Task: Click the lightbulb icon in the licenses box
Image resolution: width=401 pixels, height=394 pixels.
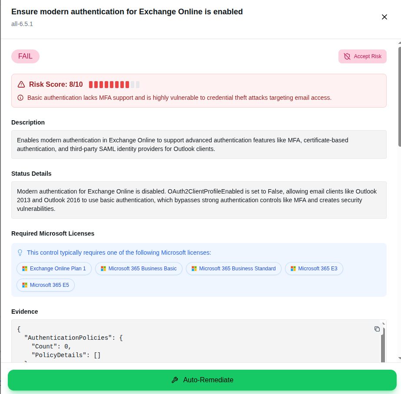Action: [x=20, y=253]
